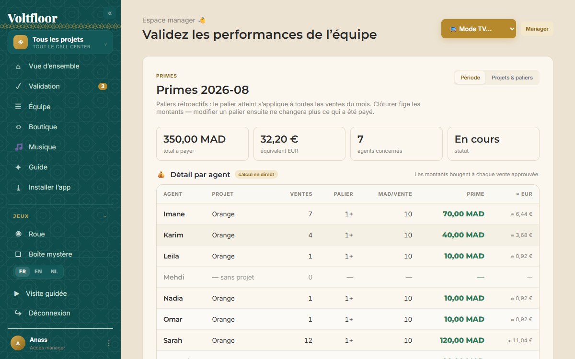Click the list icon beside Équipe
Image resolution: width=575 pixels, height=359 pixels.
tap(18, 107)
